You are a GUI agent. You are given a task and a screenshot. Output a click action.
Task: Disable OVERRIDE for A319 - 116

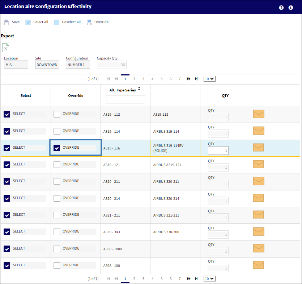tap(57, 148)
